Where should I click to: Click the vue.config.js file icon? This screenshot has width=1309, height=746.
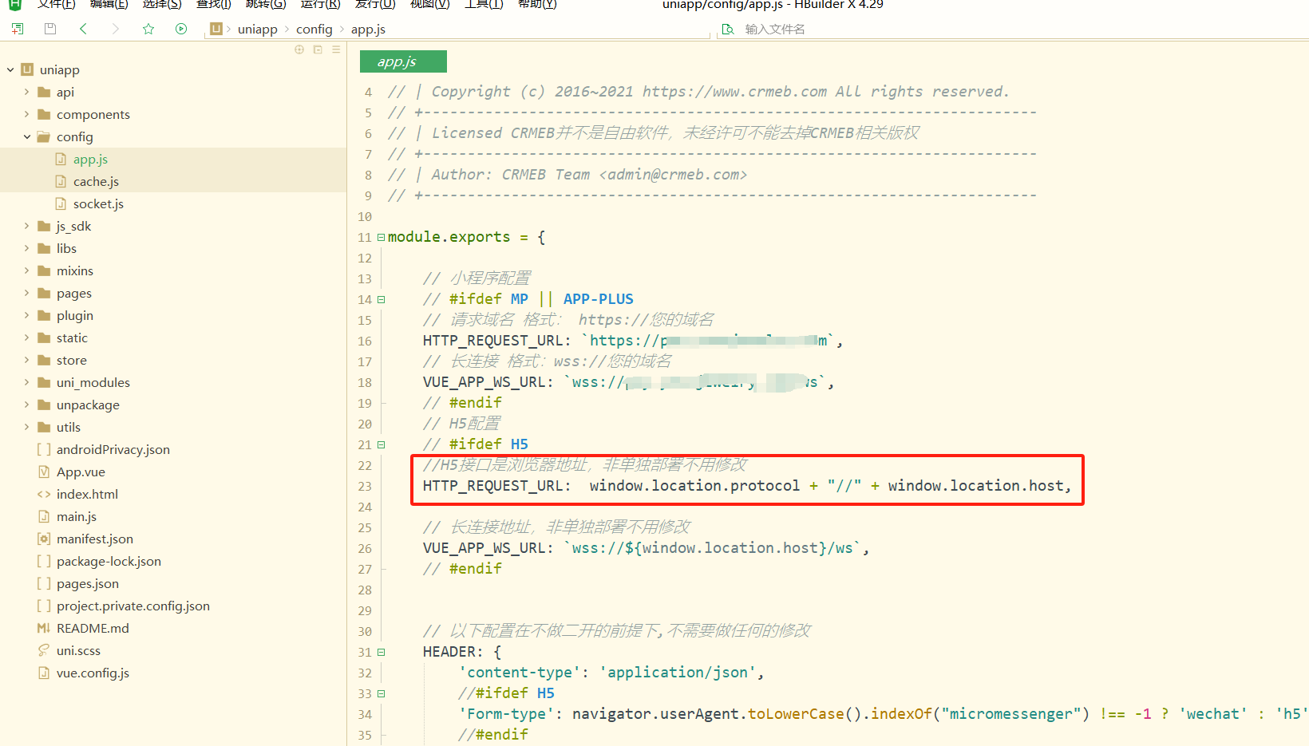click(x=44, y=673)
